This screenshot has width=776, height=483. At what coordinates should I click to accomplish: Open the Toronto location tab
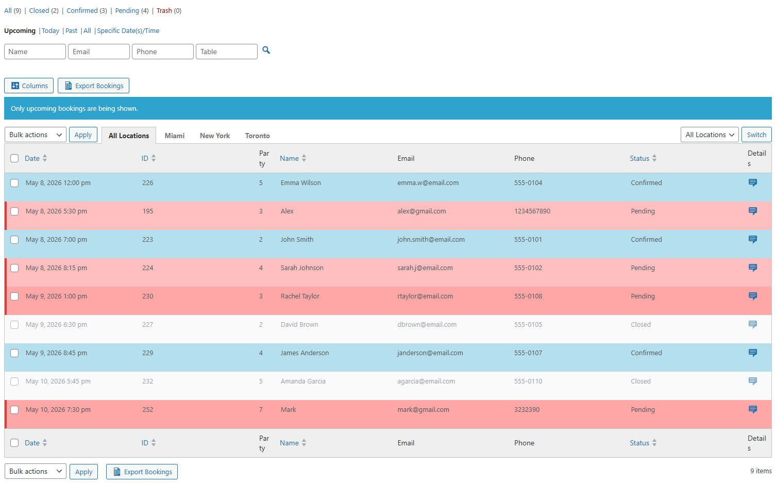pyautogui.click(x=258, y=136)
